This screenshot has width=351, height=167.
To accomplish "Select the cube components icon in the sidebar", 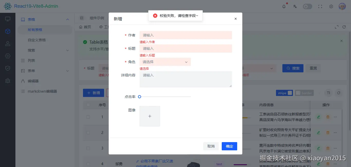I will 8,31.
